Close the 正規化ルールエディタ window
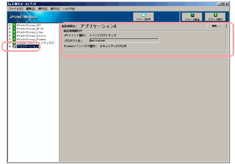 click(x=227, y=4)
